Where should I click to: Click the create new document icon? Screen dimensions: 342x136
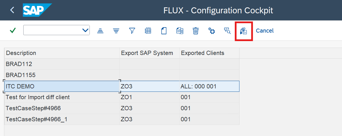point(164,31)
